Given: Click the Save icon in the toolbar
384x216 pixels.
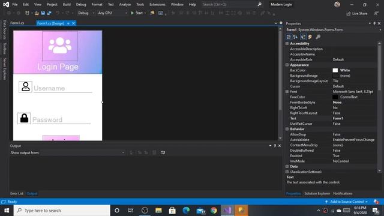Looking at the screenshot, I should pos(43,13).
